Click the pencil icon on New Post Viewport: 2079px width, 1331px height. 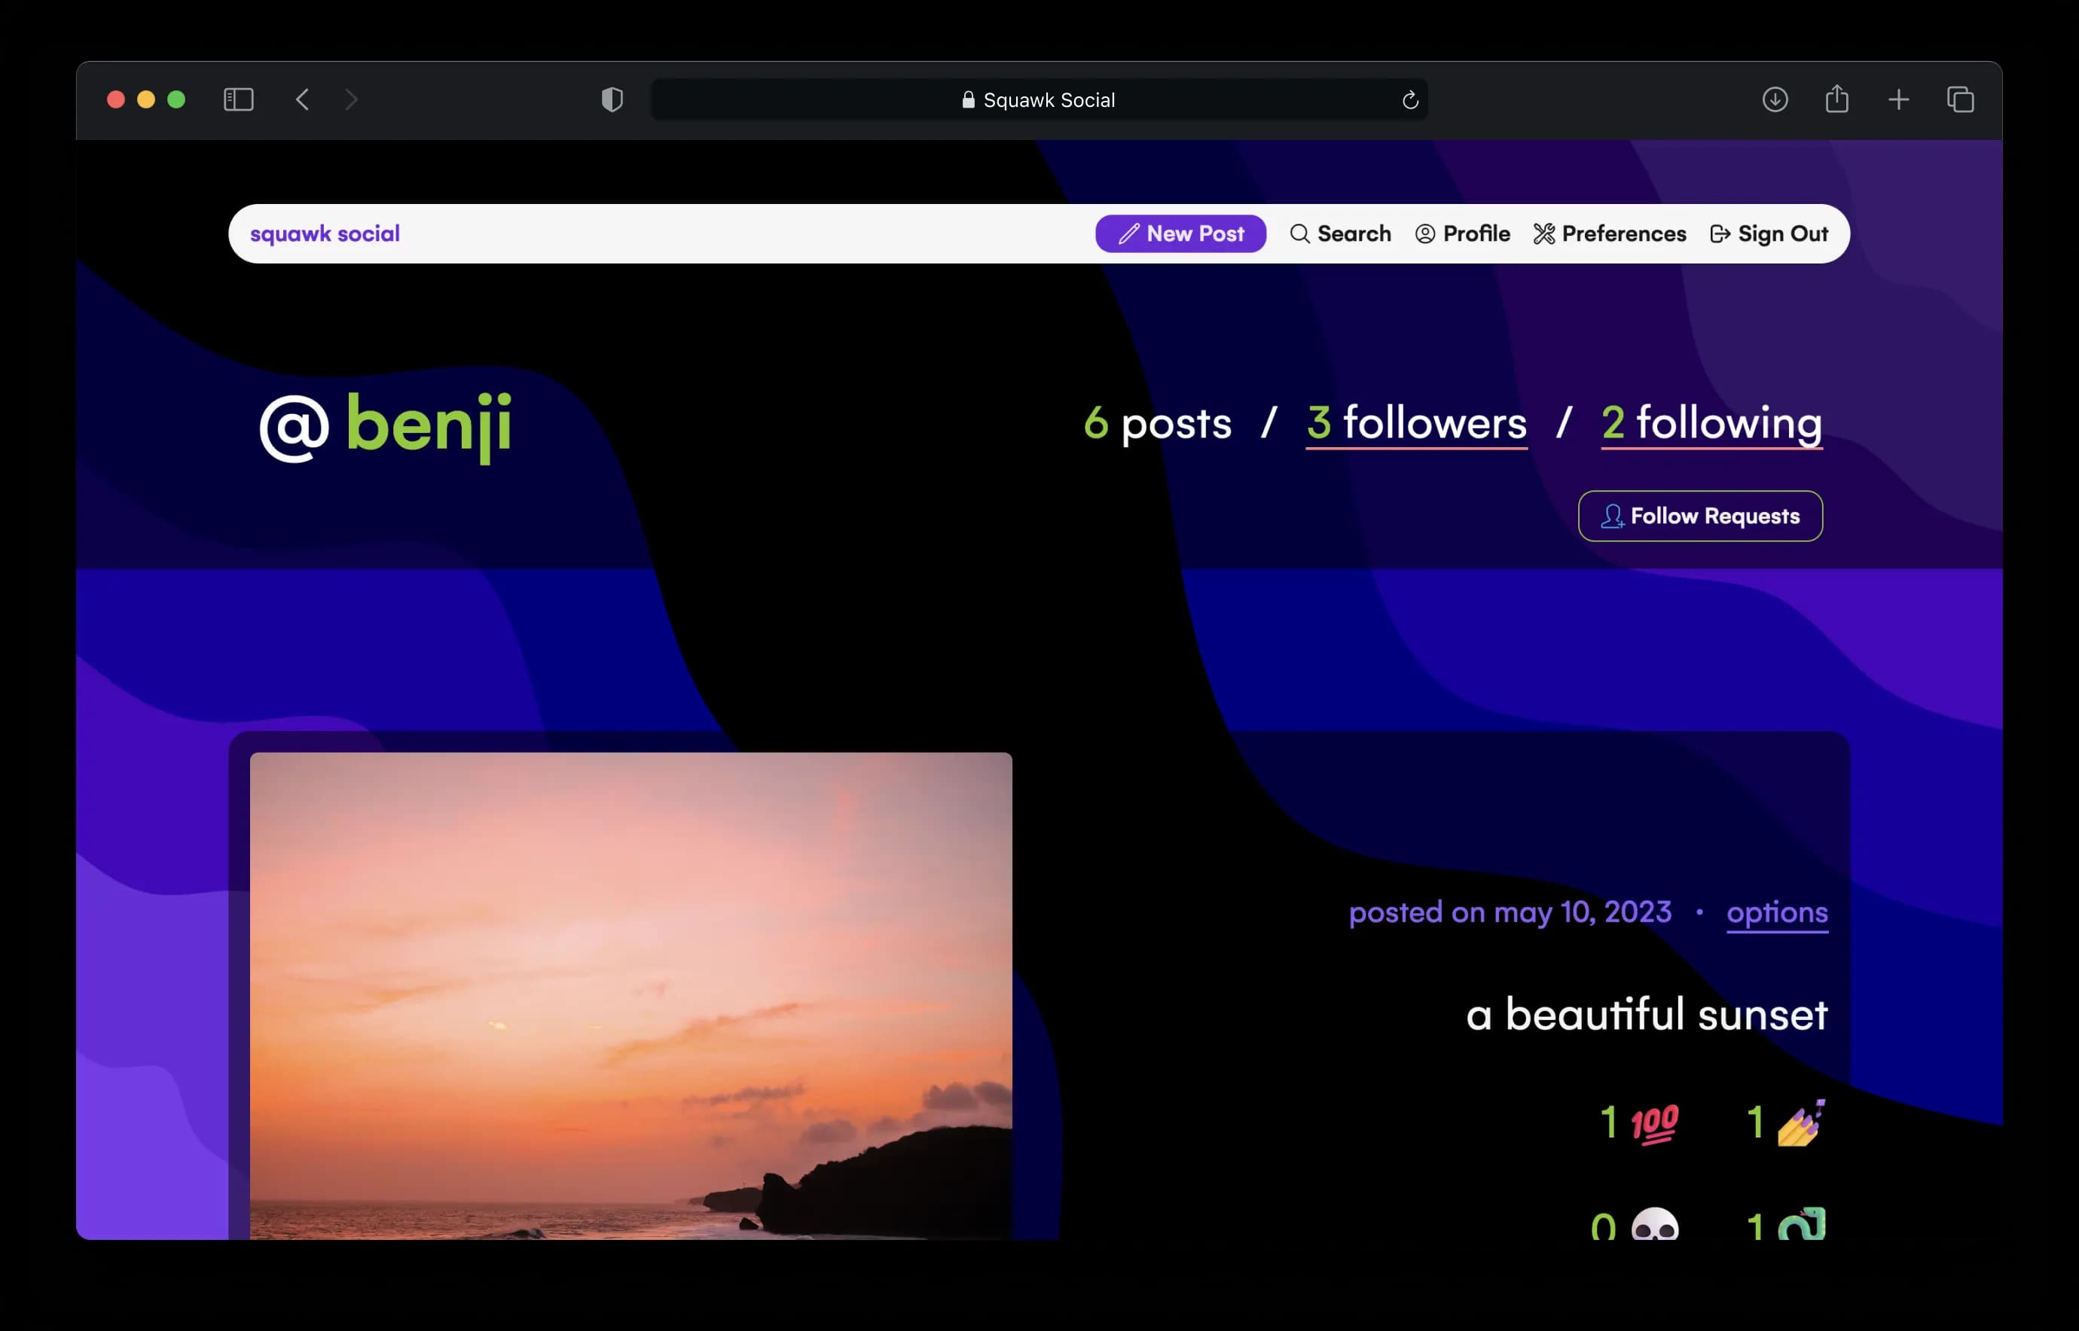(x=1128, y=233)
